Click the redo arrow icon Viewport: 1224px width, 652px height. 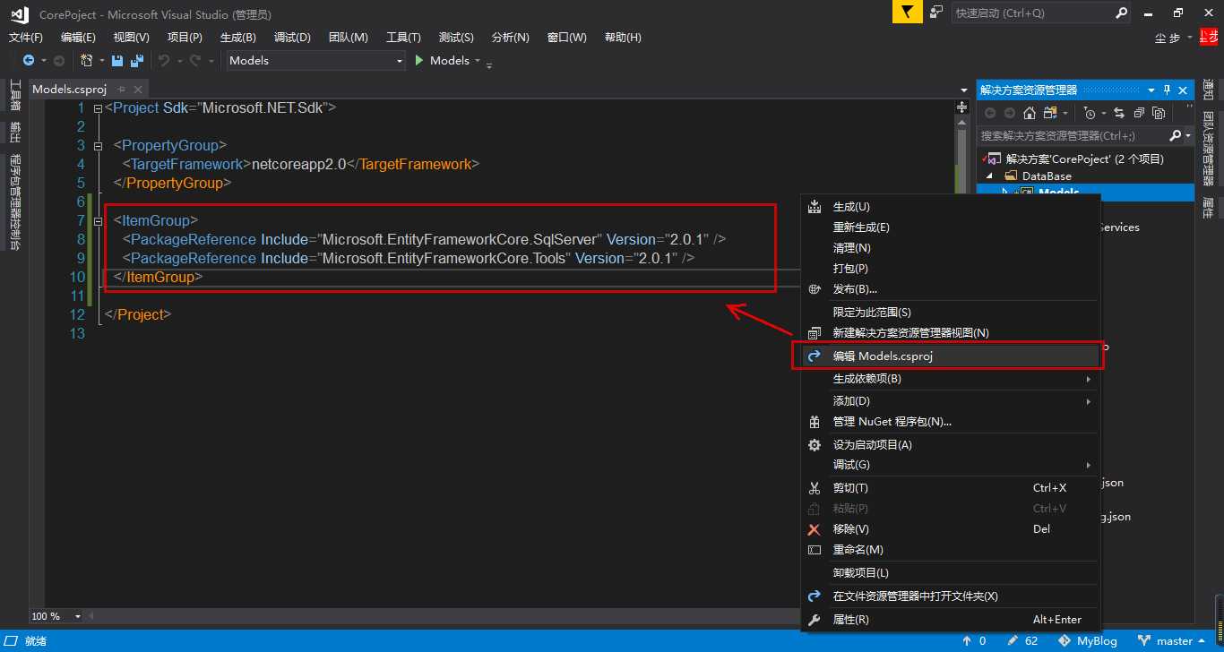194,60
